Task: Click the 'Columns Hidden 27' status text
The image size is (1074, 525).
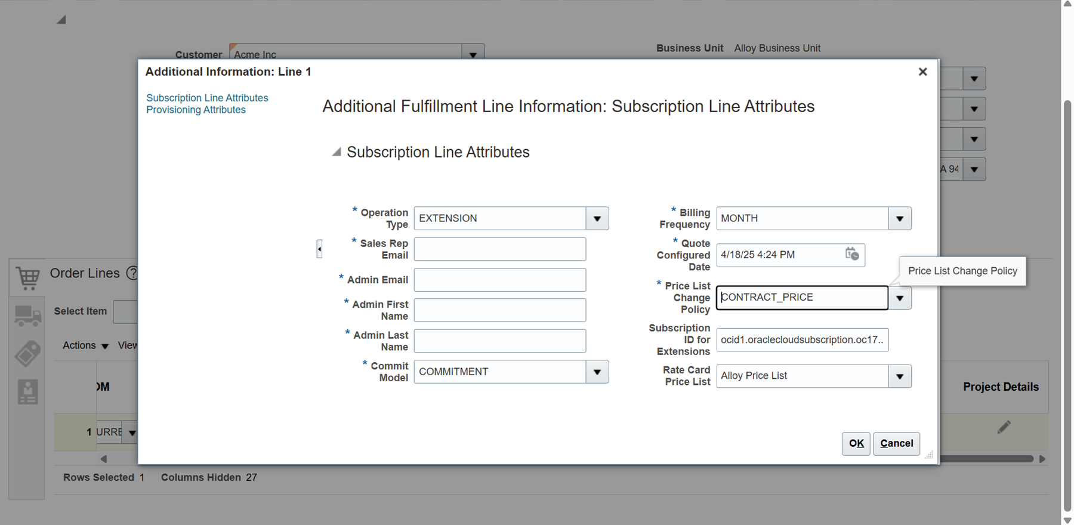Action: tap(209, 477)
